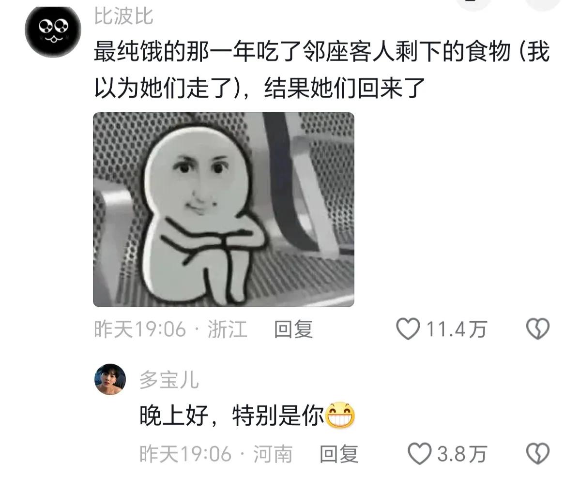Reply to 多宝儿 using 回复 button
580x477 pixels.
pos(339,454)
